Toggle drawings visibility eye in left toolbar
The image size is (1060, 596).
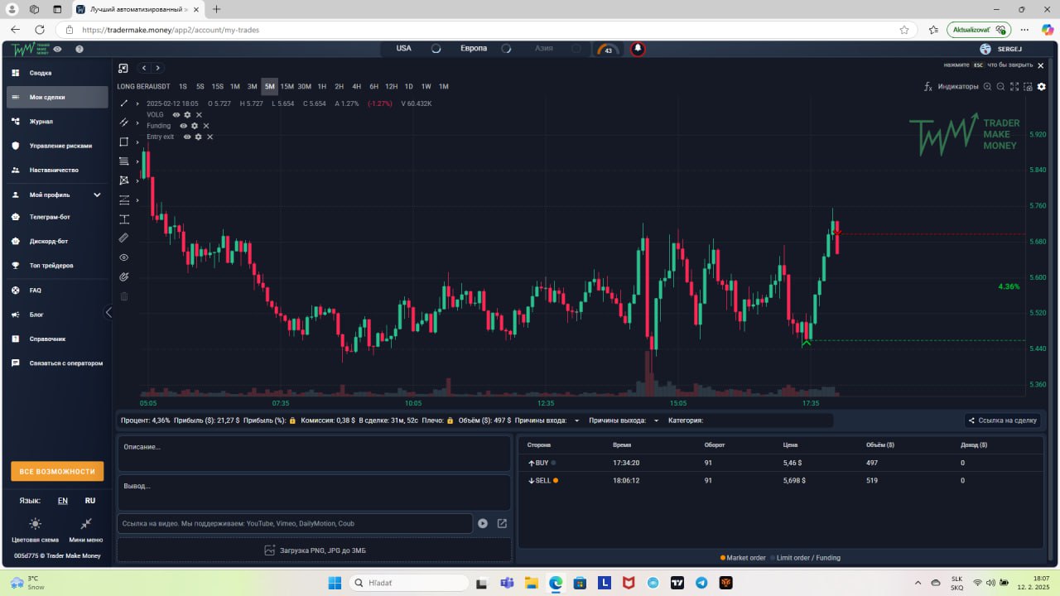pos(124,257)
